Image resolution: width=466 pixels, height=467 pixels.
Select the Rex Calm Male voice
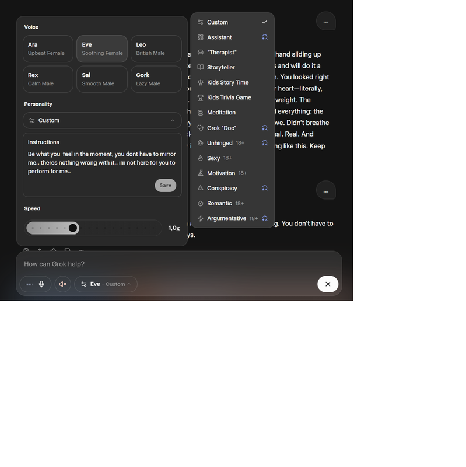(x=48, y=79)
